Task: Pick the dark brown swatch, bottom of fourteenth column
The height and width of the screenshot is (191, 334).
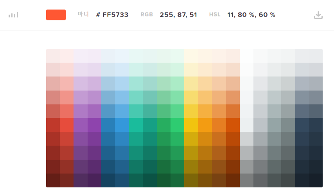Action: click(x=233, y=180)
